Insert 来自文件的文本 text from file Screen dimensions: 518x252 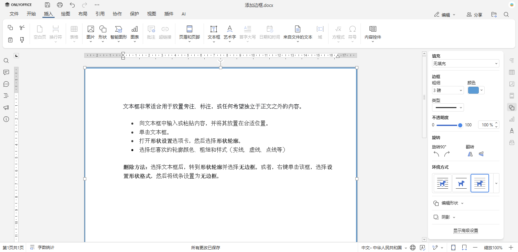click(x=298, y=33)
